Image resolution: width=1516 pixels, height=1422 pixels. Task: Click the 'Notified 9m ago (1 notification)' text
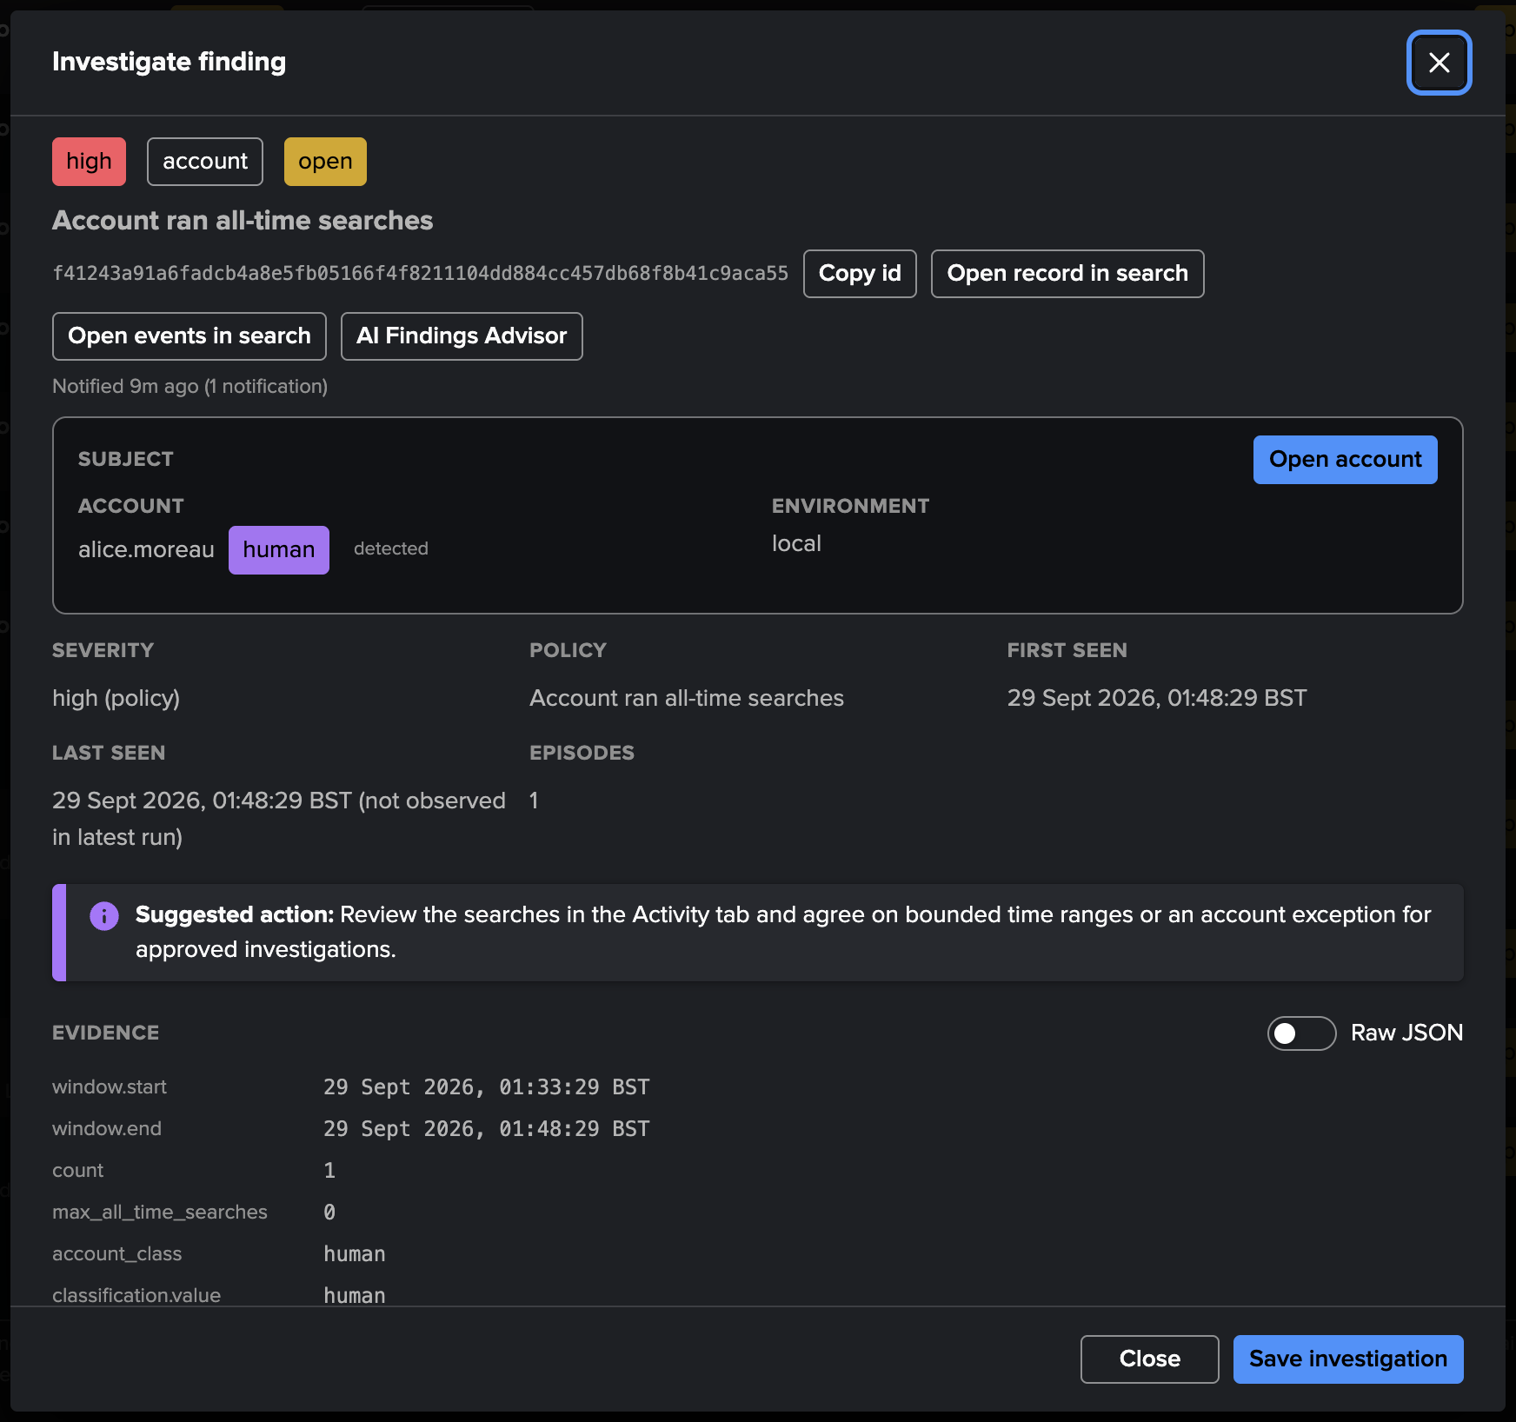click(189, 387)
